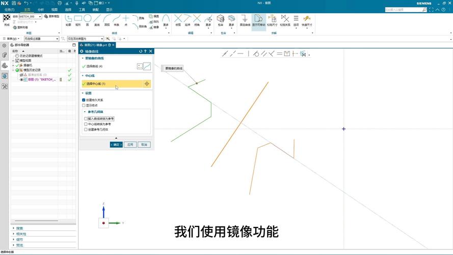
Task: Click the OK (确定) button
Action: (116, 144)
